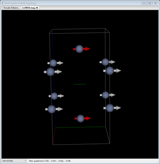
Task: Click the red arrowhead on the bottom atom
Action: pyautogui.click(x=89, y=118)
